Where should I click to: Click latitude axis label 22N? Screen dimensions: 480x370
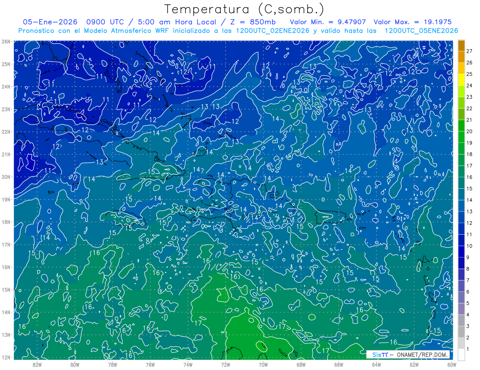click(x=6, y=132)
